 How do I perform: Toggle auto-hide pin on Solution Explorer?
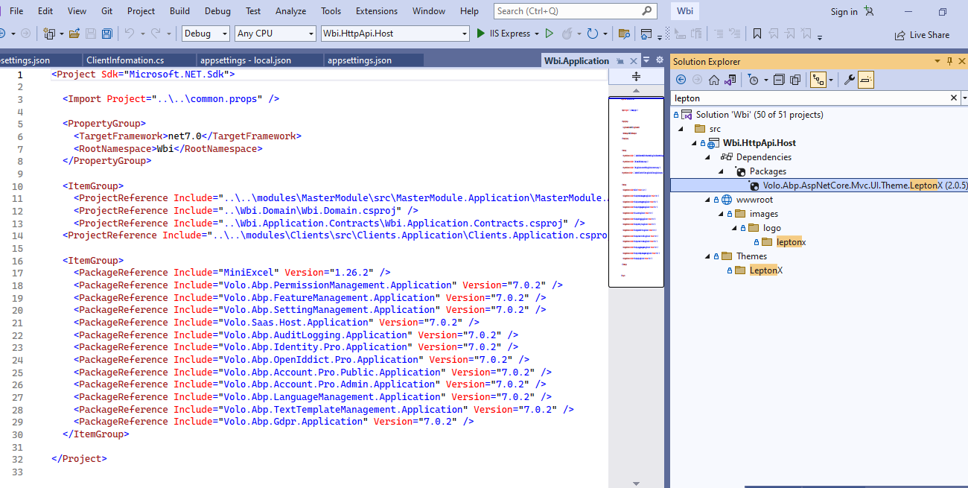[x=948, y=61]
